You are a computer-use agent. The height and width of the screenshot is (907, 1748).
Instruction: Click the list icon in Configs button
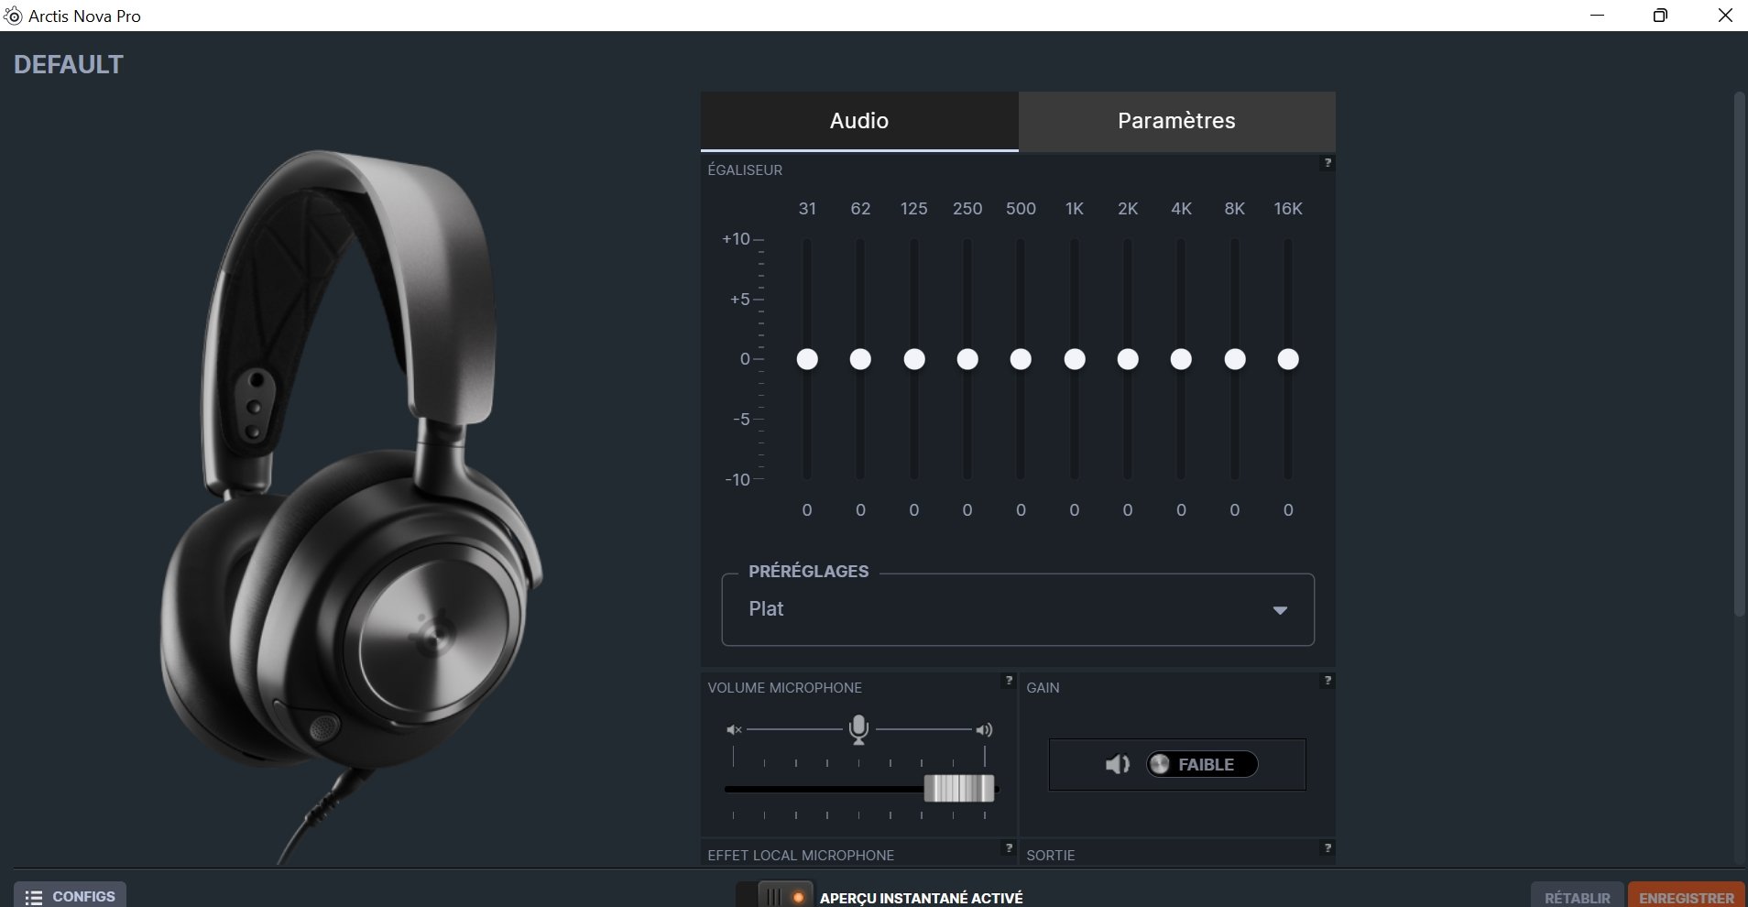click(x=34, y=897)
